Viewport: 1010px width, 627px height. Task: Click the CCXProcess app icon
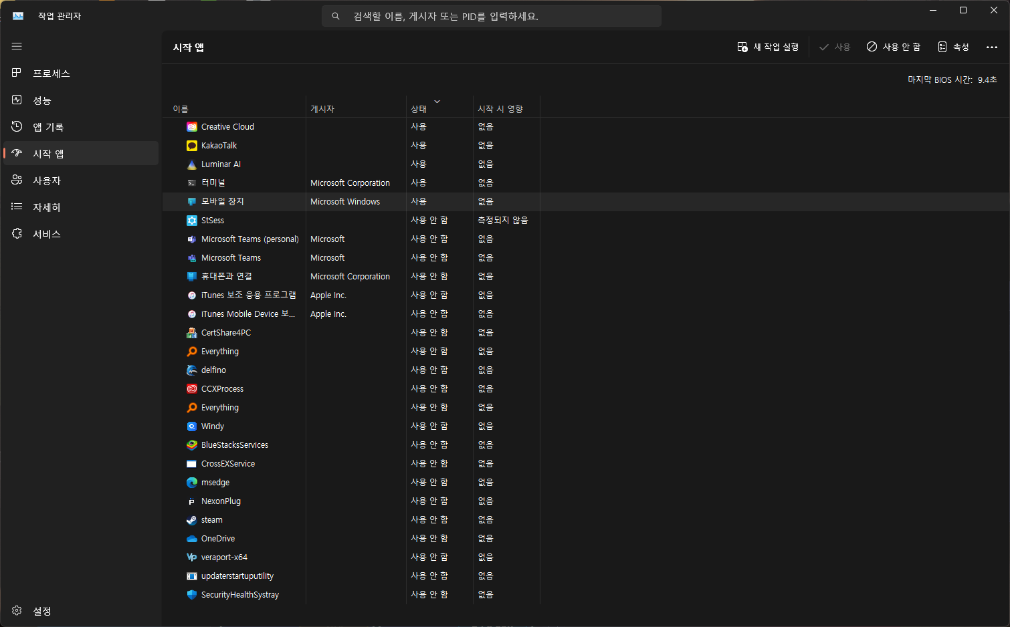coord(192,389)
